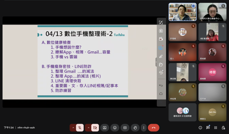229x134 pixels.
Task: Open audio settings arrow beside microphone
Action: pyautogui.click(x=73, y=128)
